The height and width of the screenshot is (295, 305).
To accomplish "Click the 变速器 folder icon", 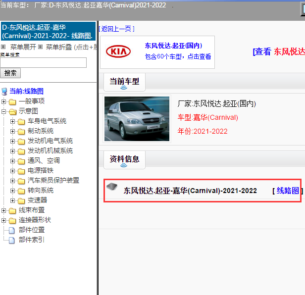I will [x=21, y=201].
